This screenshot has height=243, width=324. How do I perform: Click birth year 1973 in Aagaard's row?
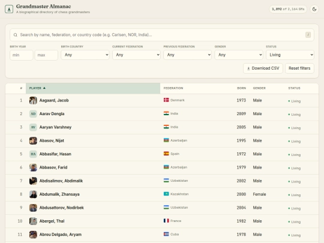pyautogui.click(x=241, y=100)
